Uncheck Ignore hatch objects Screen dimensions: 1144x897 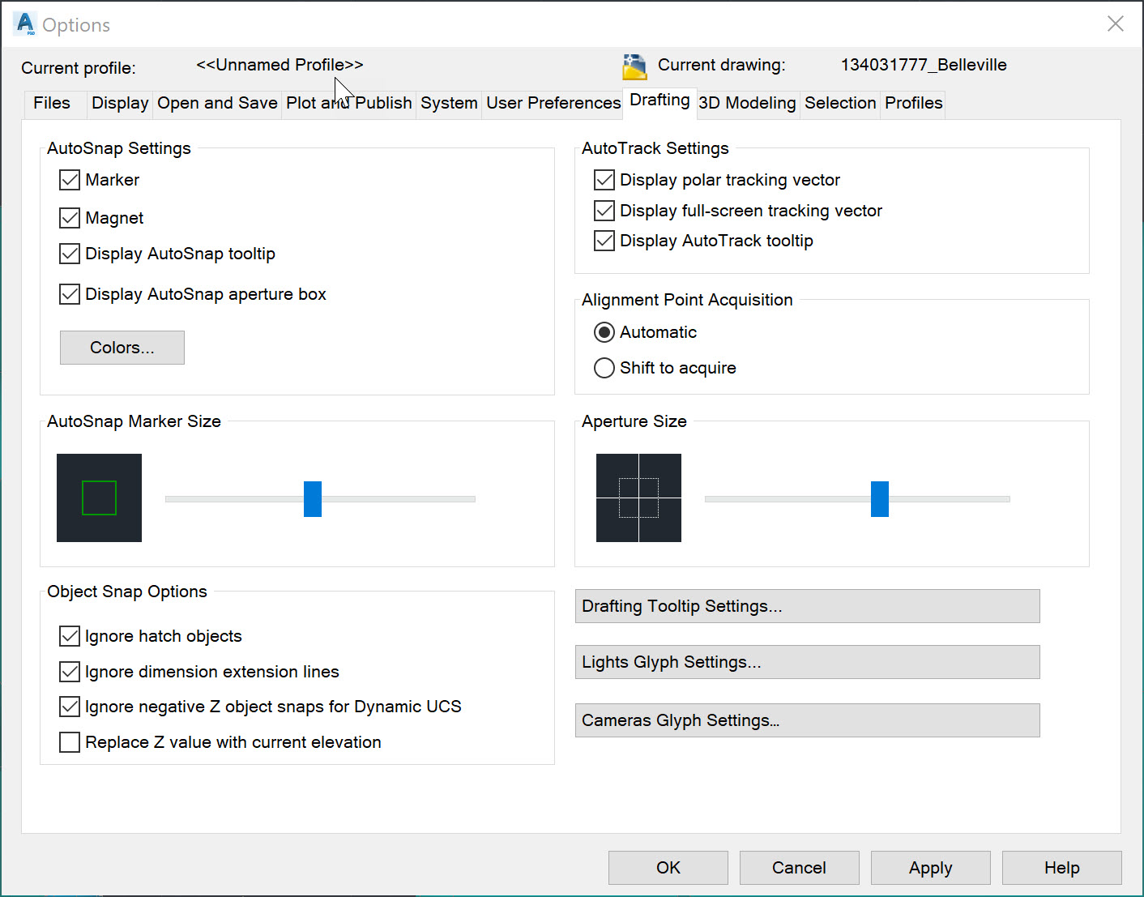tap(70, 635)
